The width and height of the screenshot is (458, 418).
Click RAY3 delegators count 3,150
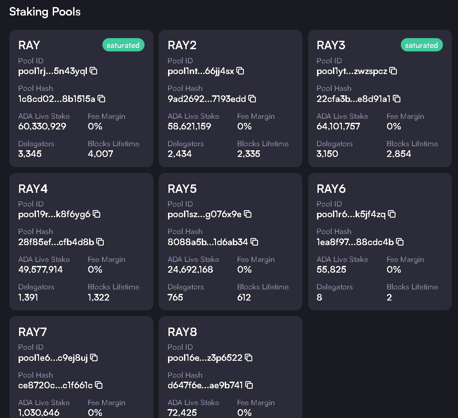pos(327,154)
